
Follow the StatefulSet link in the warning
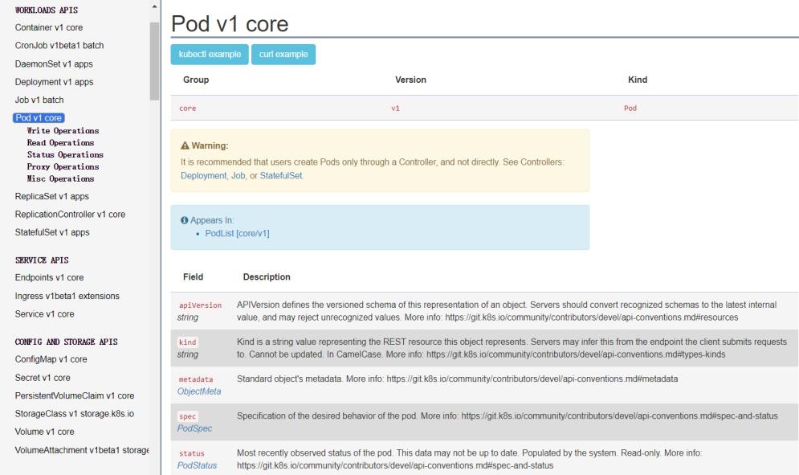click(x=281, y=175)
